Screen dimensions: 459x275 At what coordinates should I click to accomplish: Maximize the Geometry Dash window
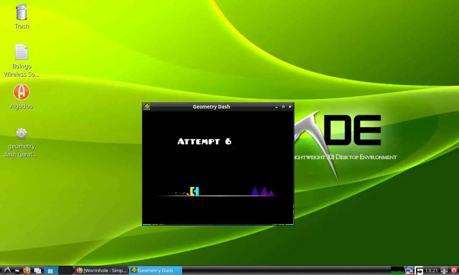click(x=283, y=107)
